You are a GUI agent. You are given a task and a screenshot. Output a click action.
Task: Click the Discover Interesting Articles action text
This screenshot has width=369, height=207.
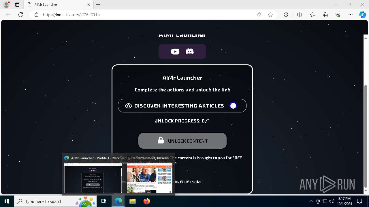tap(179, 106)
